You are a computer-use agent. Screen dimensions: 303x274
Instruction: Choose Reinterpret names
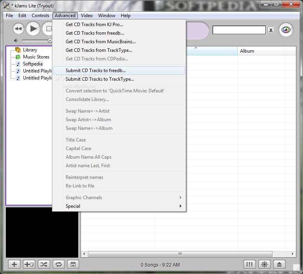(119, 177)
